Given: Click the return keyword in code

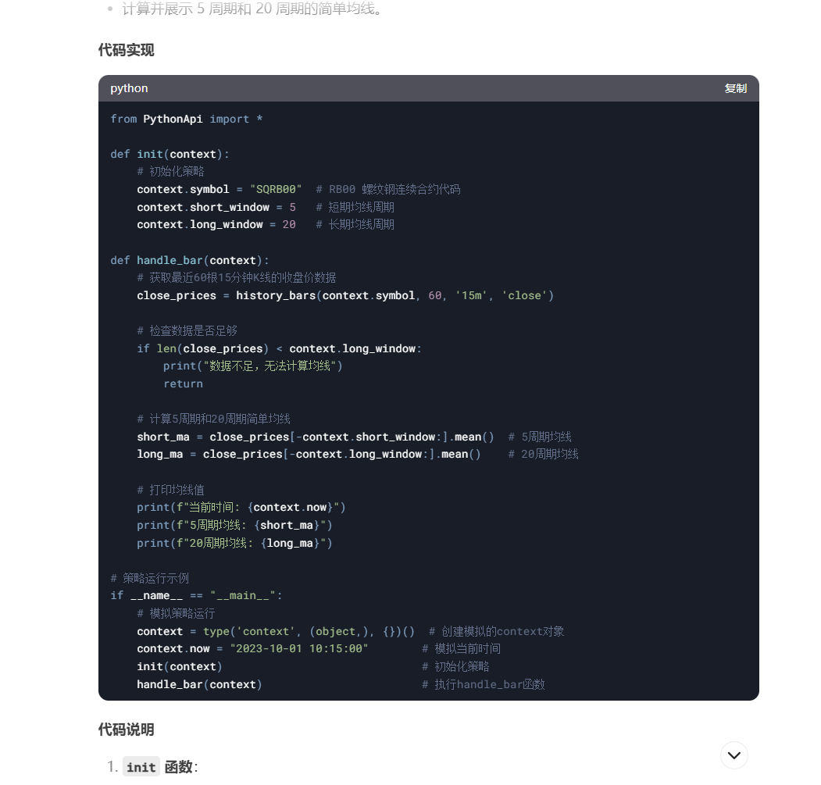Looking at the screenshot, I should [x=183, y=384].
